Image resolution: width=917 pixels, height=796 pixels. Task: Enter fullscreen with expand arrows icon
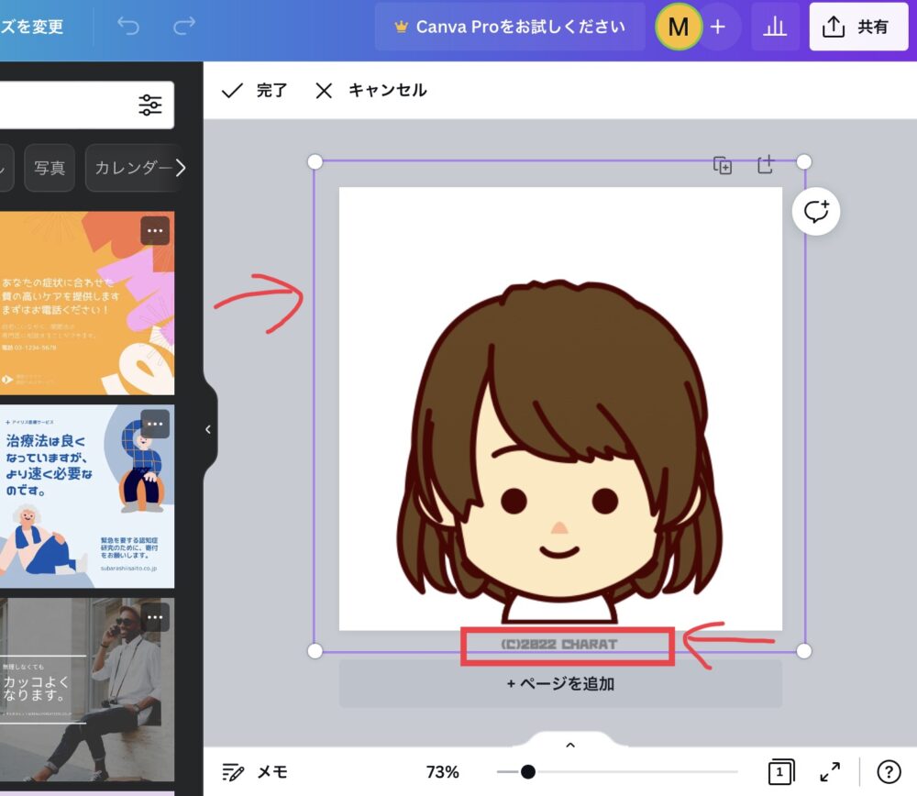830,772
